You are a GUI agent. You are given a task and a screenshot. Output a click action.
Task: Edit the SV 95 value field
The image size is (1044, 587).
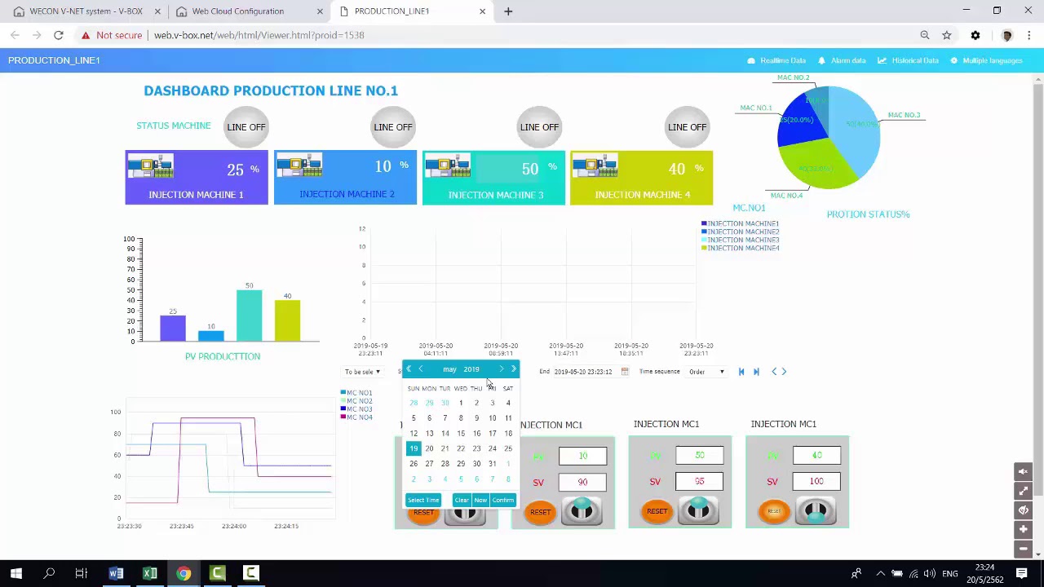699,482
